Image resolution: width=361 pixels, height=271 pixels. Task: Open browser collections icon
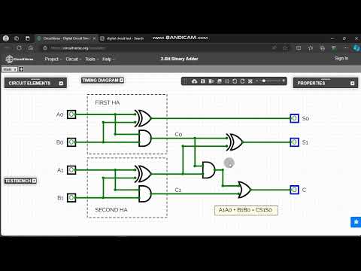pyautogui.click(x=322, y=47)
